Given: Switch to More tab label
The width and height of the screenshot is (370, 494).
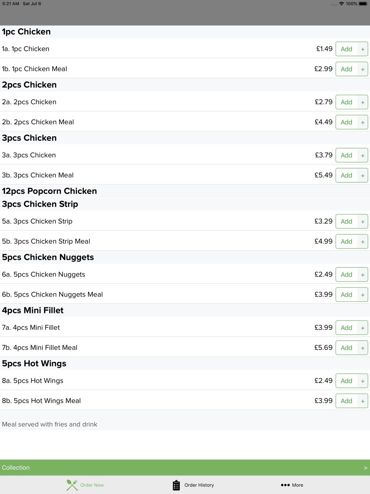Looking at the screenshot, I should (x=297, y=485).
